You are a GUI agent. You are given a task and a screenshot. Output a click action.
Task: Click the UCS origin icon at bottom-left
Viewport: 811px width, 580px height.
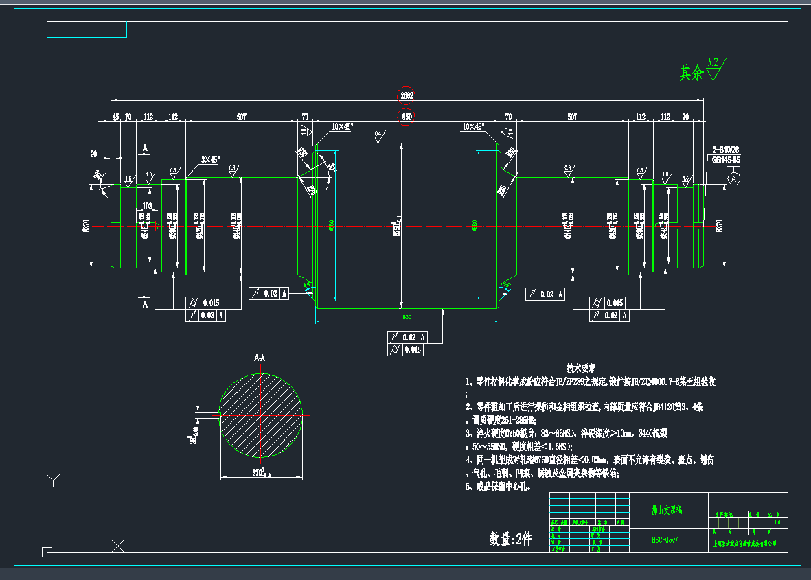47,551
